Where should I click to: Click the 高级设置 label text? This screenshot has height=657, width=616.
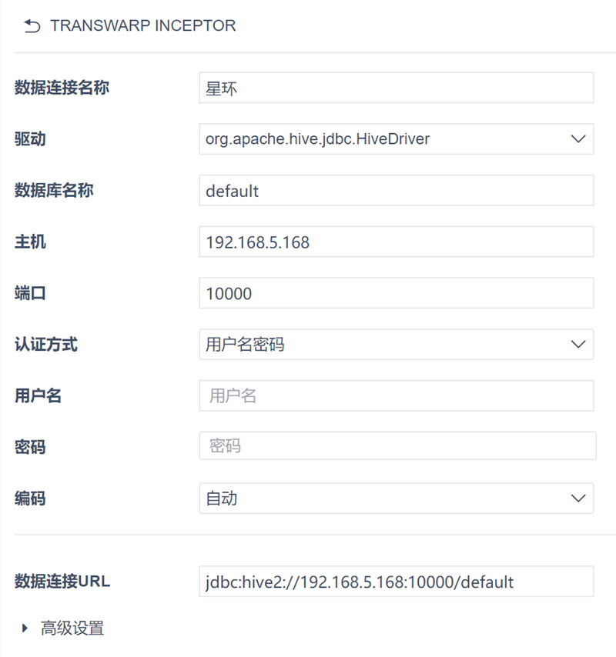point(72,628)
